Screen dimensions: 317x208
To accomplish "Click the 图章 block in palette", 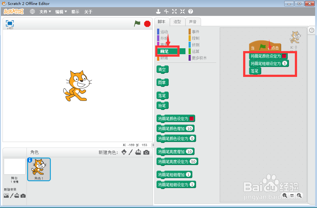I will click(x=162, y=83).
